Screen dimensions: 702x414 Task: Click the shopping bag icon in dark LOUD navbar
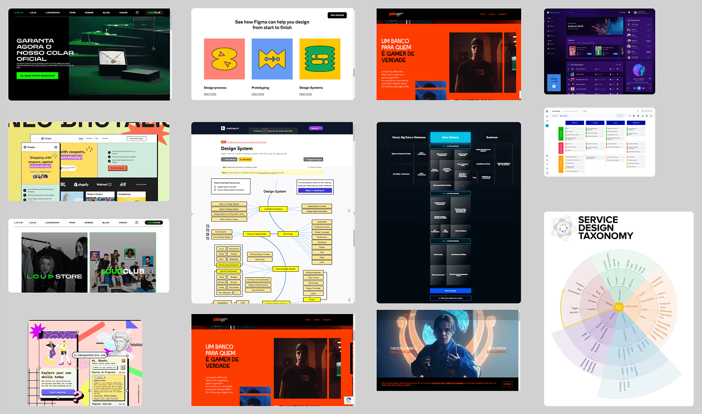coord(137,12)
